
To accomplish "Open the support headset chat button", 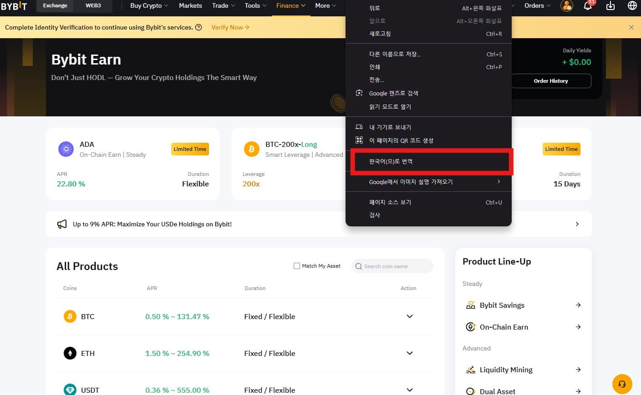I will [x=622, y=384].
